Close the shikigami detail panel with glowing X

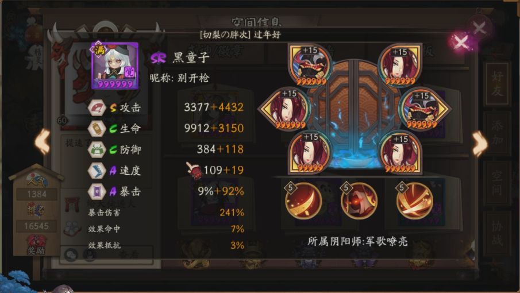(x=461, y=42)
